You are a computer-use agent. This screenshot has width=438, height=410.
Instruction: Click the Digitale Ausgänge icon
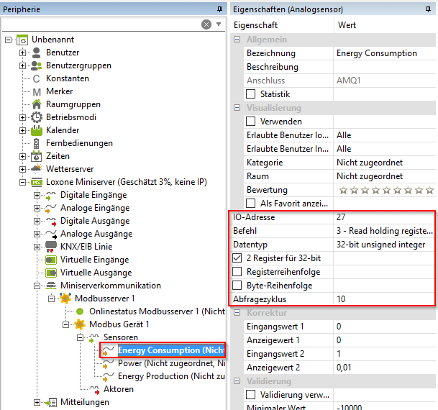point(50,222)
